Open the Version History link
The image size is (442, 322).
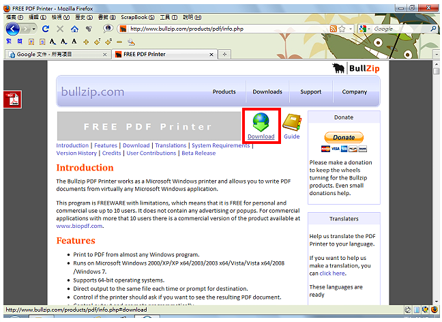click(x=76, y=153)
